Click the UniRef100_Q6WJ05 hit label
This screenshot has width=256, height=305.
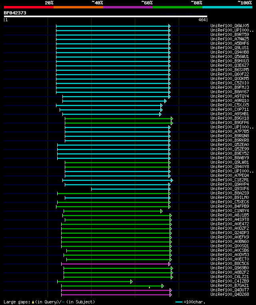pyautogui.click(x=230, y=26)
